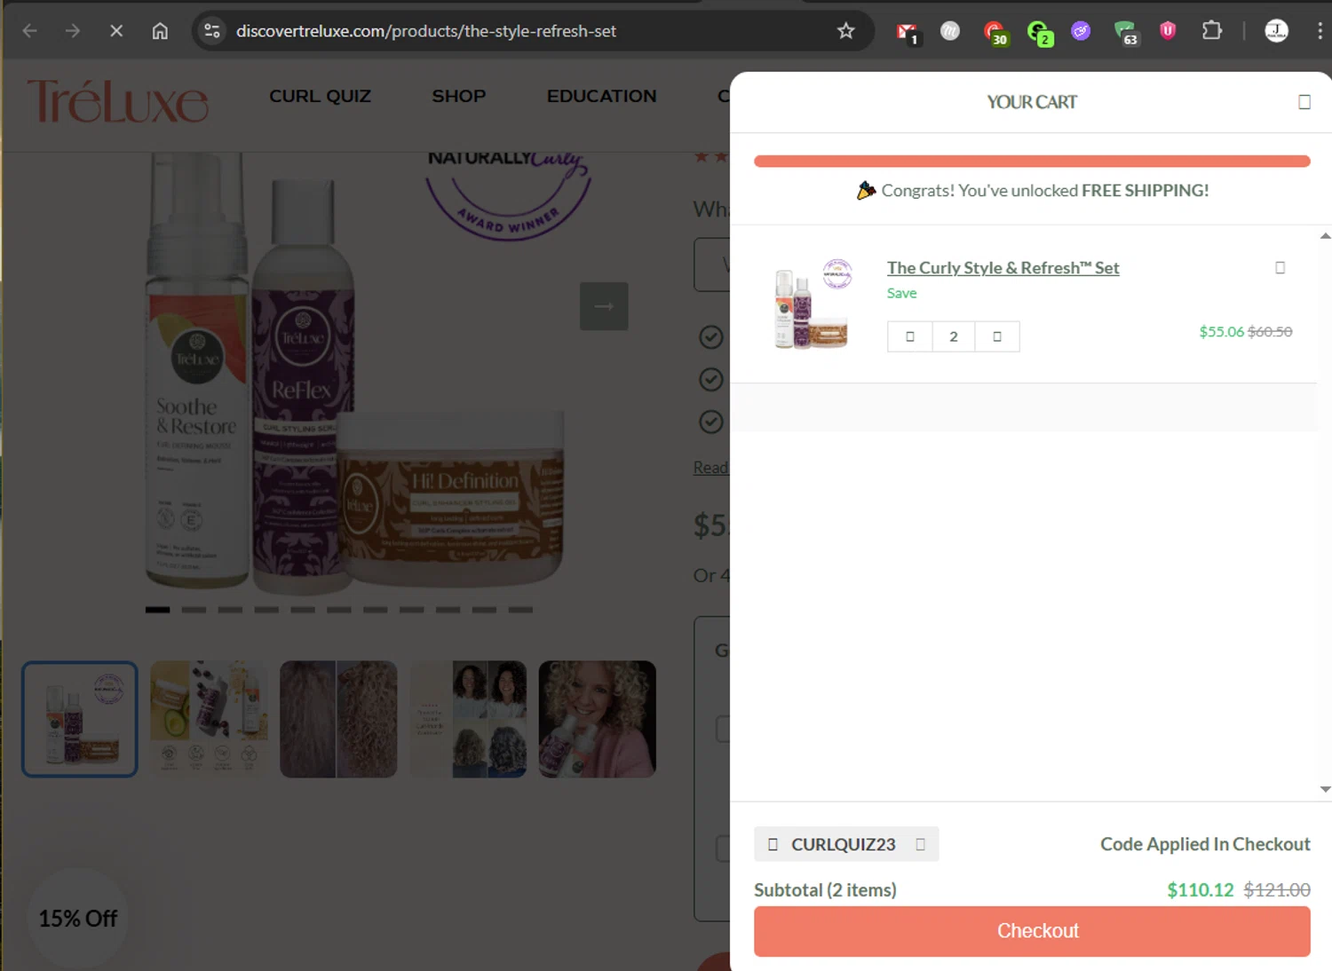Stop page loading with X button

[x=116, y=31]
